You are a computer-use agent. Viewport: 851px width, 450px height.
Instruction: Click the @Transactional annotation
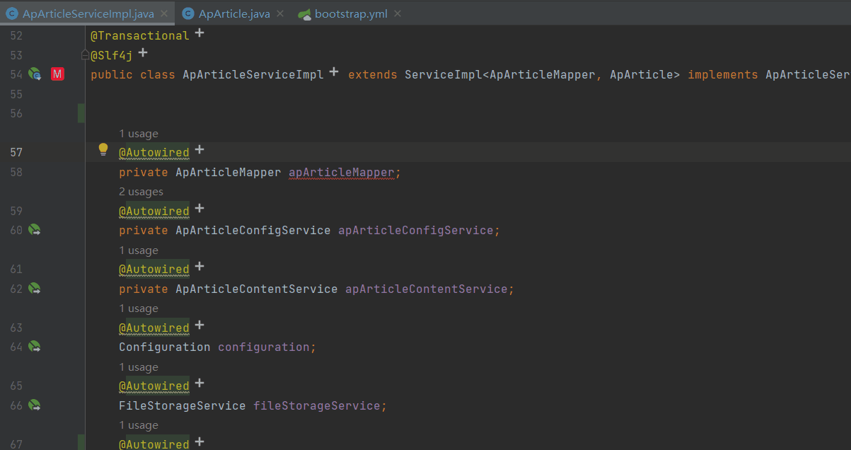(x=140, y=35)
